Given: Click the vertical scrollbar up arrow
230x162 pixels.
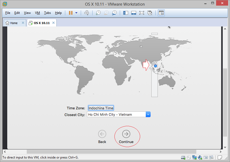Looking at the screenshot, I should click(x=225, y=29).
